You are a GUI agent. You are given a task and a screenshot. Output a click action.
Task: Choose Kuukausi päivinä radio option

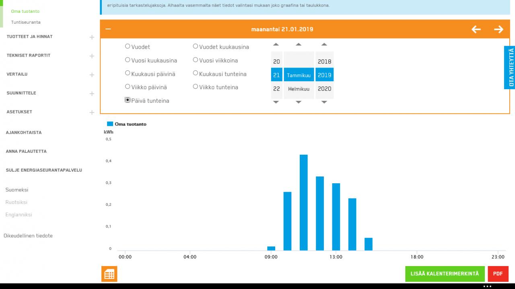pyautogui.click(x=128, y=74)
